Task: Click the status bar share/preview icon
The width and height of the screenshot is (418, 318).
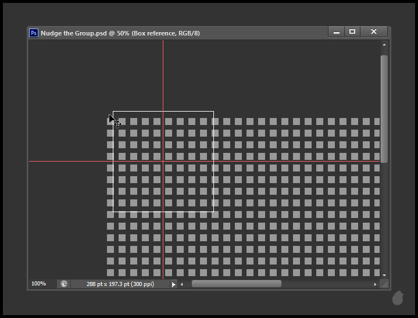Action: pyautogui.click(x=64, y=284)
